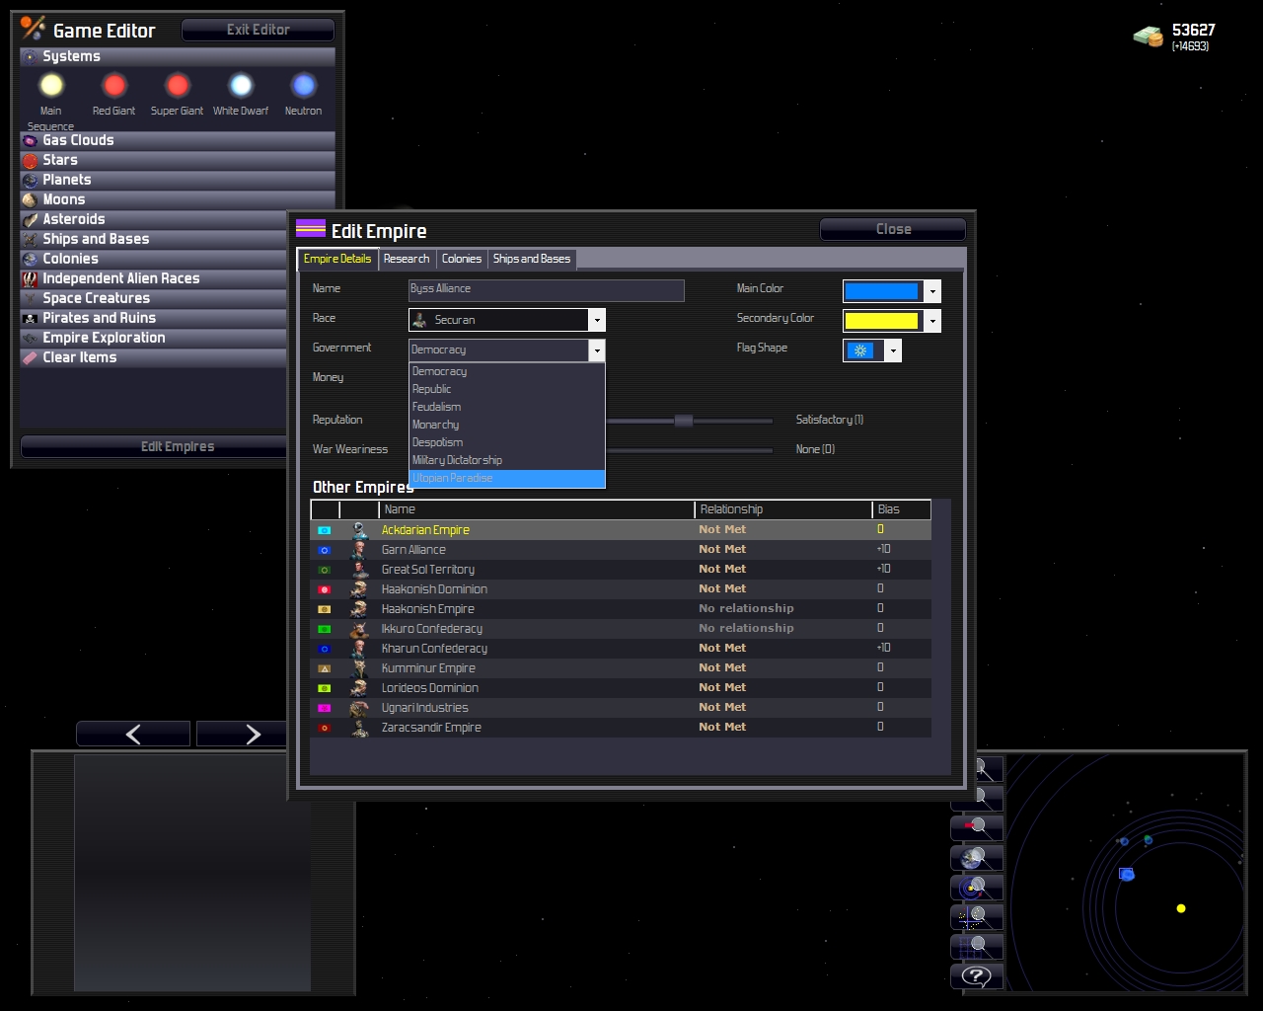Viewport: 1263px width, 1011px height.
Task: Click the zoom-to-system orbit magnifier icon
Action: point(977,887)
